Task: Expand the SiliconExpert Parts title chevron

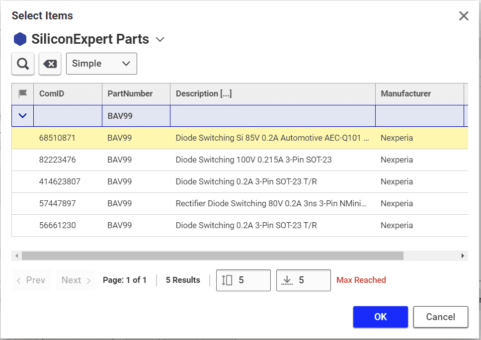Action: [x=160, y=39]
